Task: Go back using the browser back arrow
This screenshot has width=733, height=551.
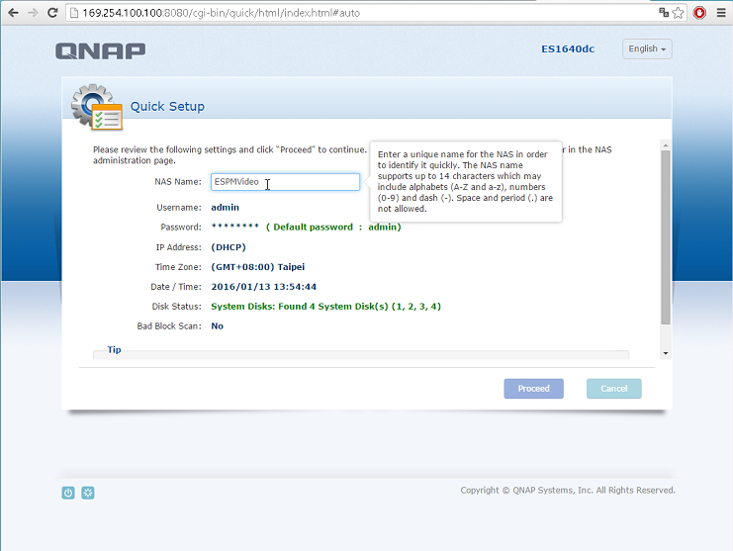Action: point(13,13)
